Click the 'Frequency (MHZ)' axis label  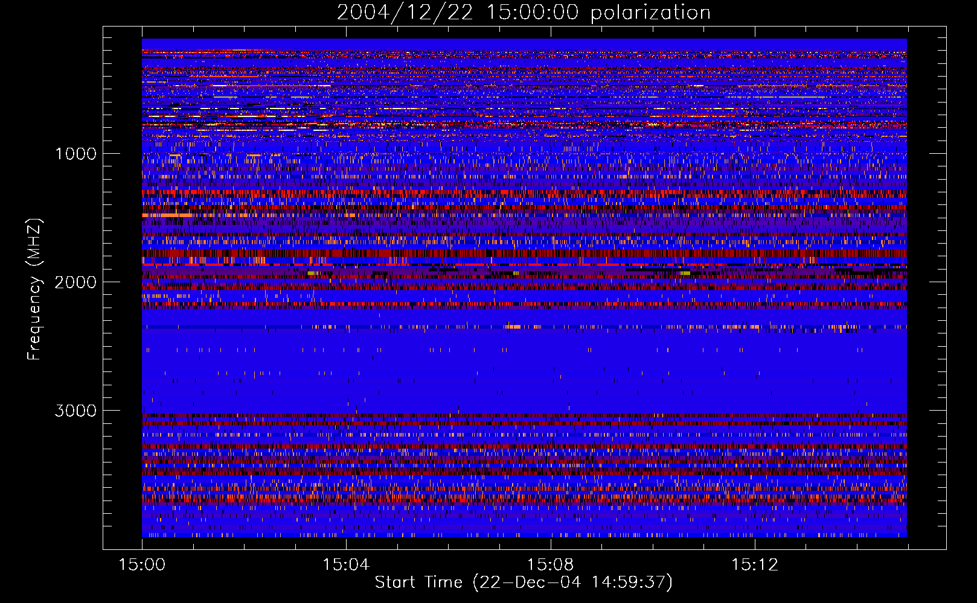(x=35, y=289)
